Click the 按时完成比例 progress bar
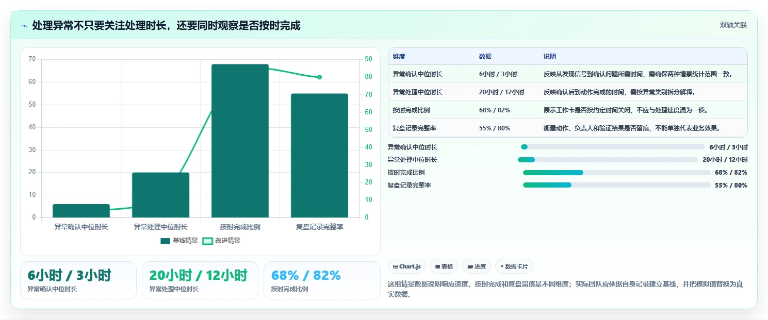 coord(616,173)
